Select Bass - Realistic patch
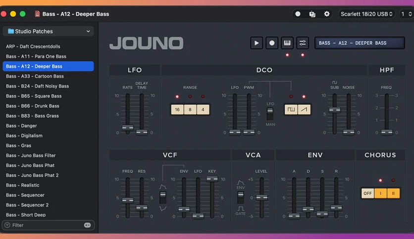Viewport: 414px width, 239px height. pos(49,185)
